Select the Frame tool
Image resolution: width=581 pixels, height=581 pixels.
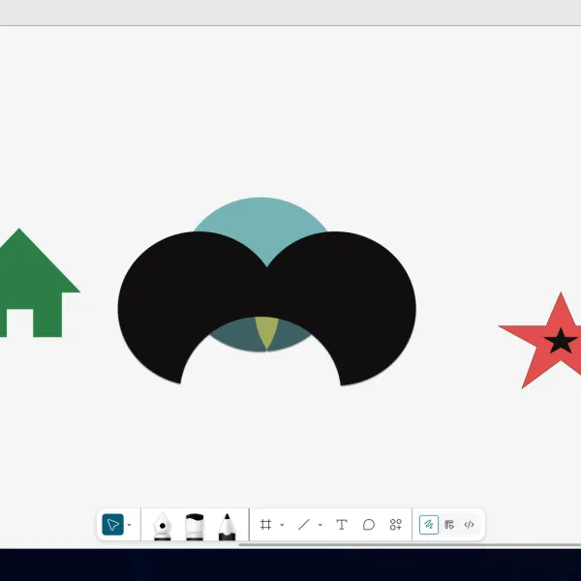(x=265, y=524)
